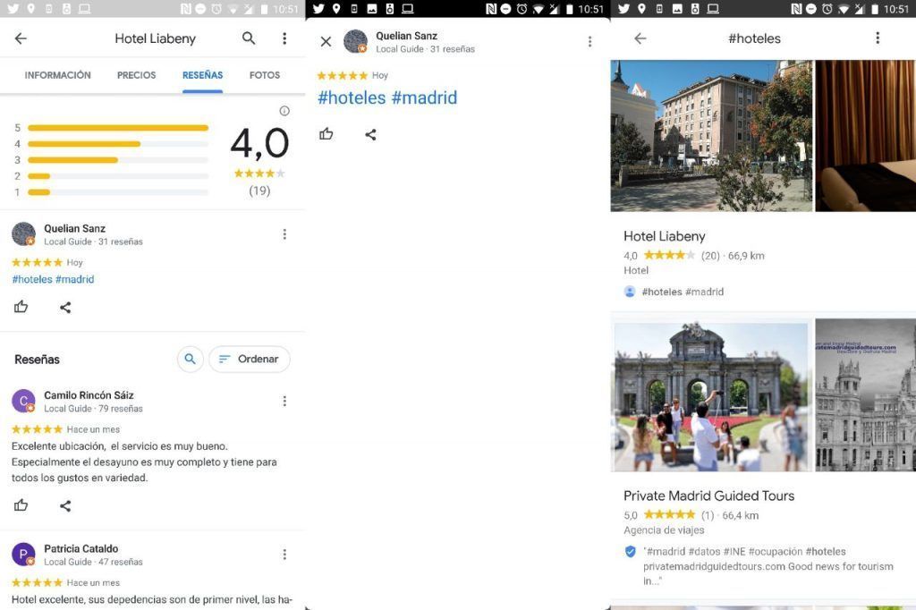Image resolution: width=916 pixels, height=610 pixels.
Task: Open Hotel Liabeny room photo with curtains
Action: (x=866, y=136)
